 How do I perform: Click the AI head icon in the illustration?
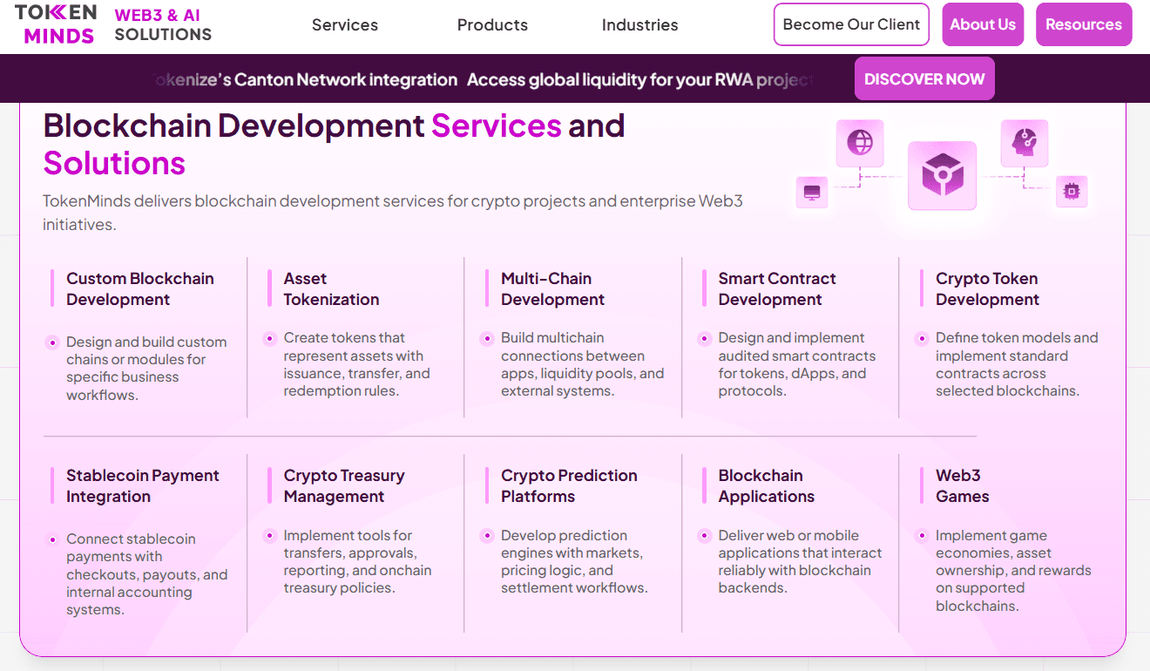point(1025,143)
